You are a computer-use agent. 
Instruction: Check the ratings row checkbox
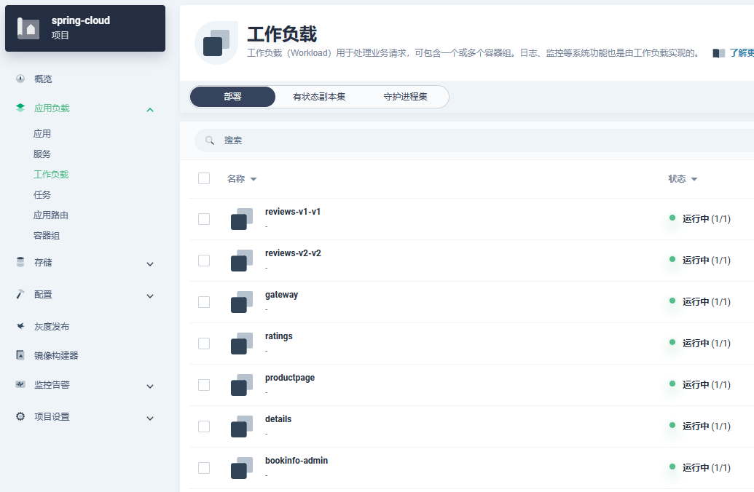(x=204, y=344)
